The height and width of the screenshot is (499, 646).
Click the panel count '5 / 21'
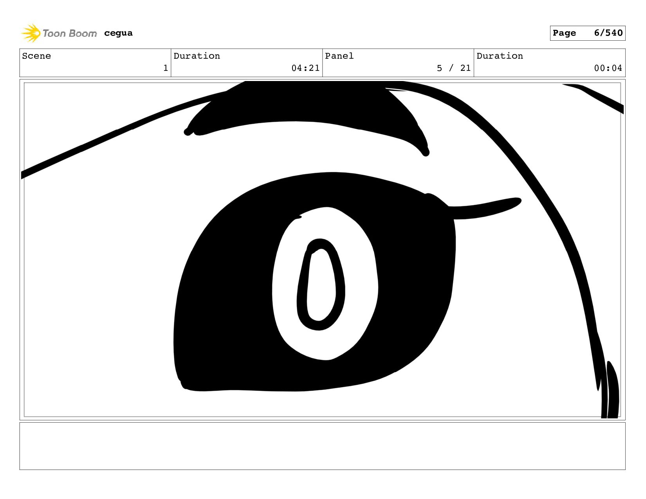click(x=454, y=68)
